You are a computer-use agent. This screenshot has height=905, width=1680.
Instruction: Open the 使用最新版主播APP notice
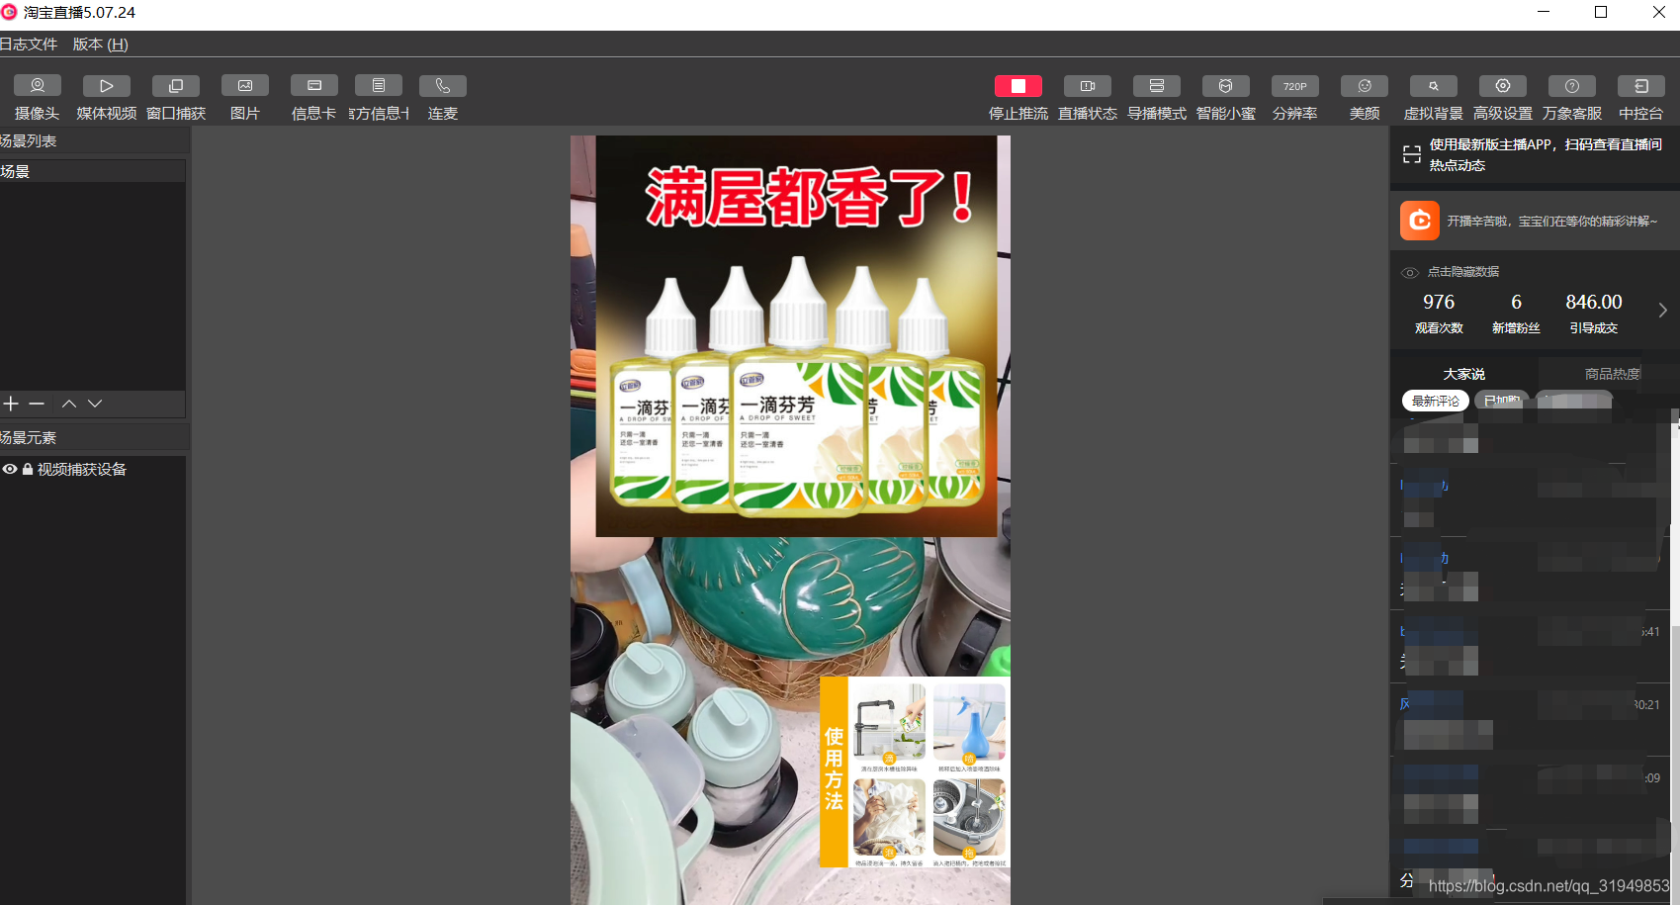(x=1546, y=154)
